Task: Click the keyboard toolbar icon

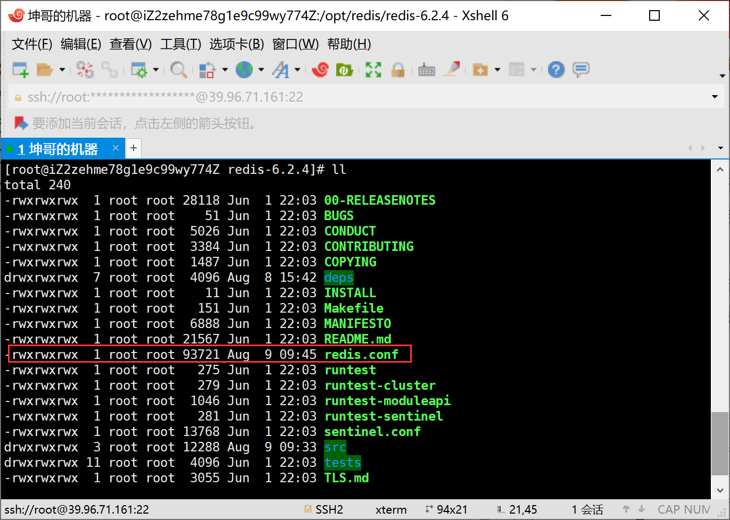Action: (x=426, y=70)
